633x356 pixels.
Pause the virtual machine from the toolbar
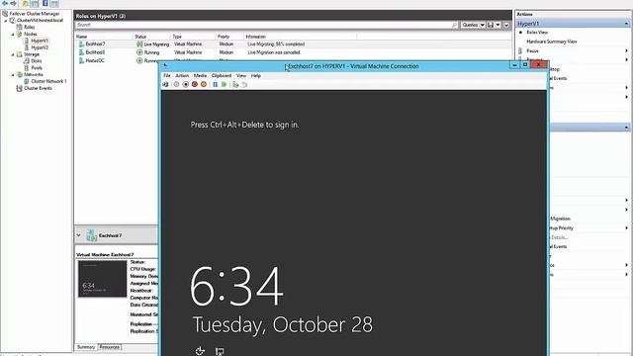pyautogui.click(x=216, y=84)
